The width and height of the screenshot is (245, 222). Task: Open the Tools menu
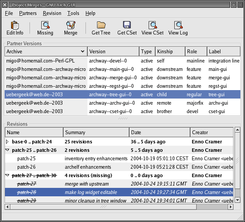[73, 13]
